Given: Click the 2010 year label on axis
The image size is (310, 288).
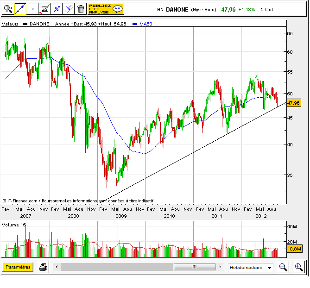Looking at the screenshot, I should [169, 216].
